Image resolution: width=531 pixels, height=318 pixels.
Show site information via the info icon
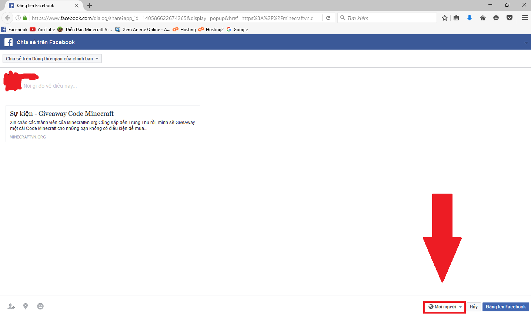(18, 18)
